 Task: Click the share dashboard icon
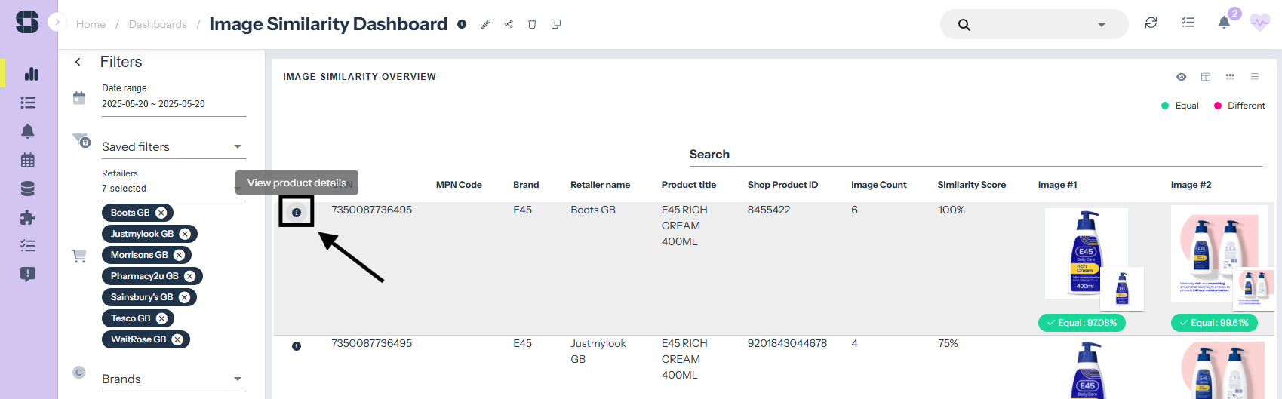tap(509, 24)
